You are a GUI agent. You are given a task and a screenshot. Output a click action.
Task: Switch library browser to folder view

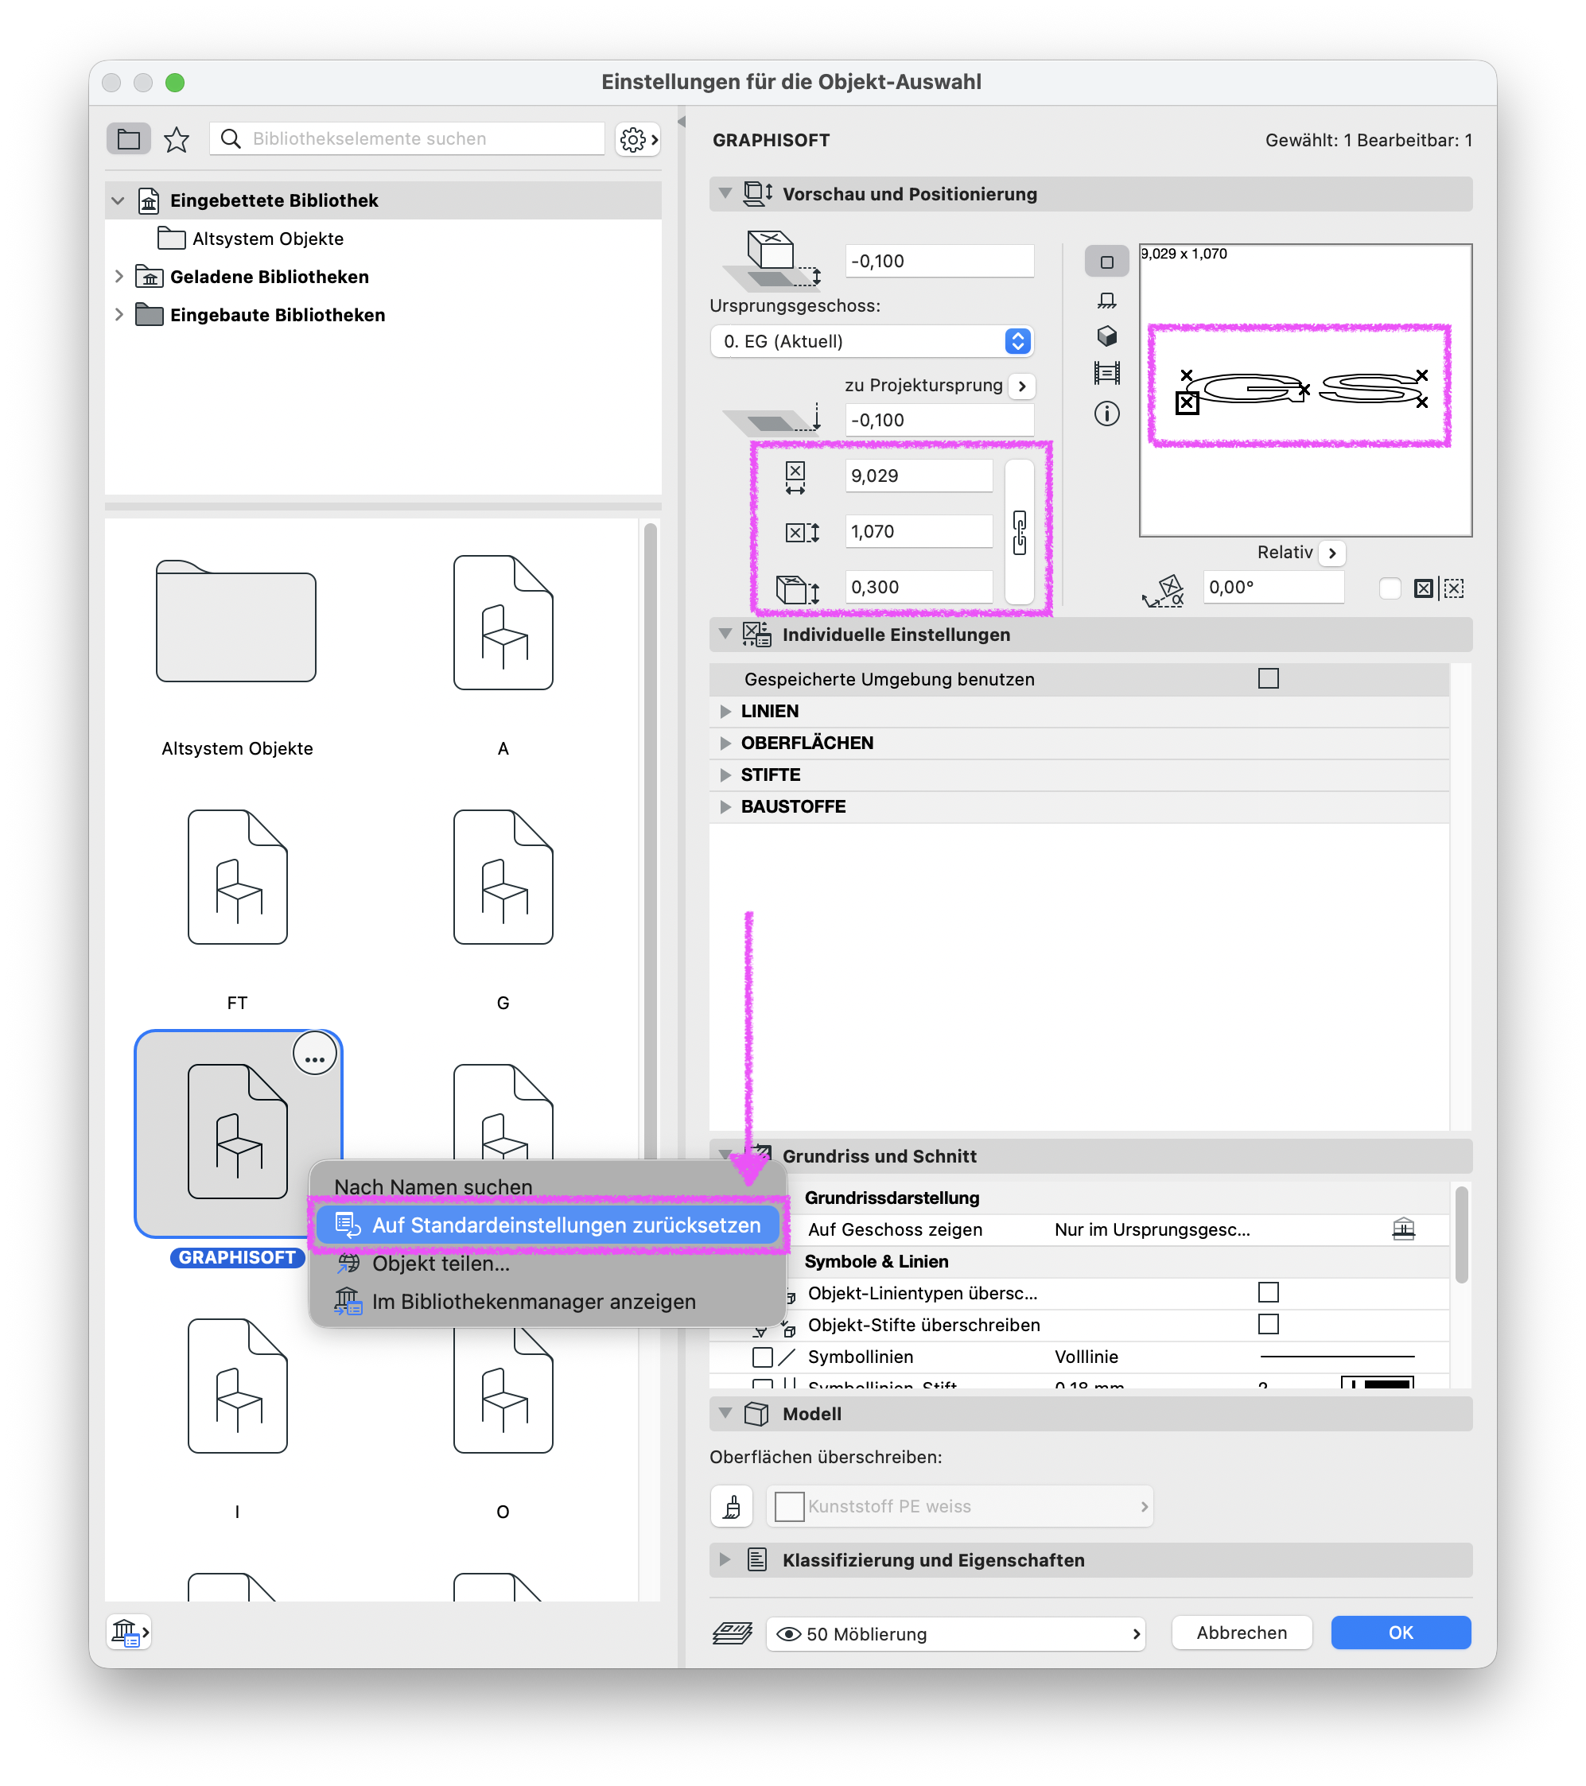click(x=128, y=139)
